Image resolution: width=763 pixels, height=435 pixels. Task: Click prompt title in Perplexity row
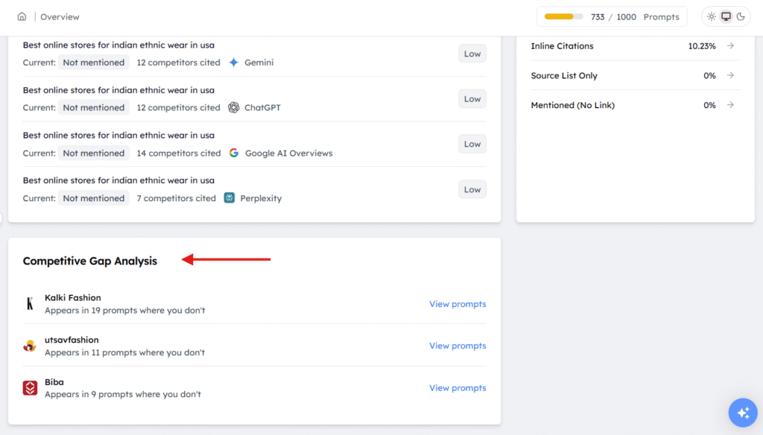[x=118, y=180]
